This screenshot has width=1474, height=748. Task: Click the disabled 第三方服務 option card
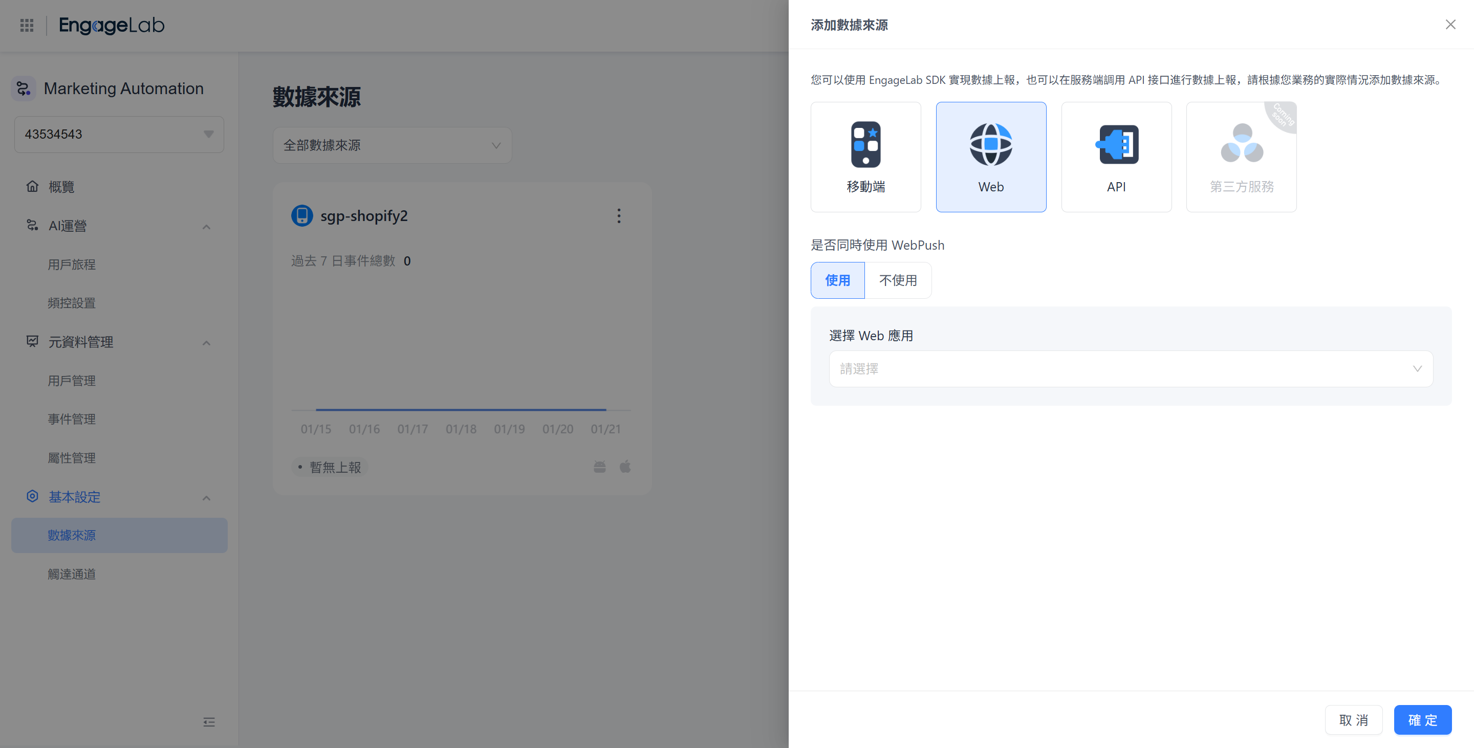pyautogui.click(x=1241, y=157)
